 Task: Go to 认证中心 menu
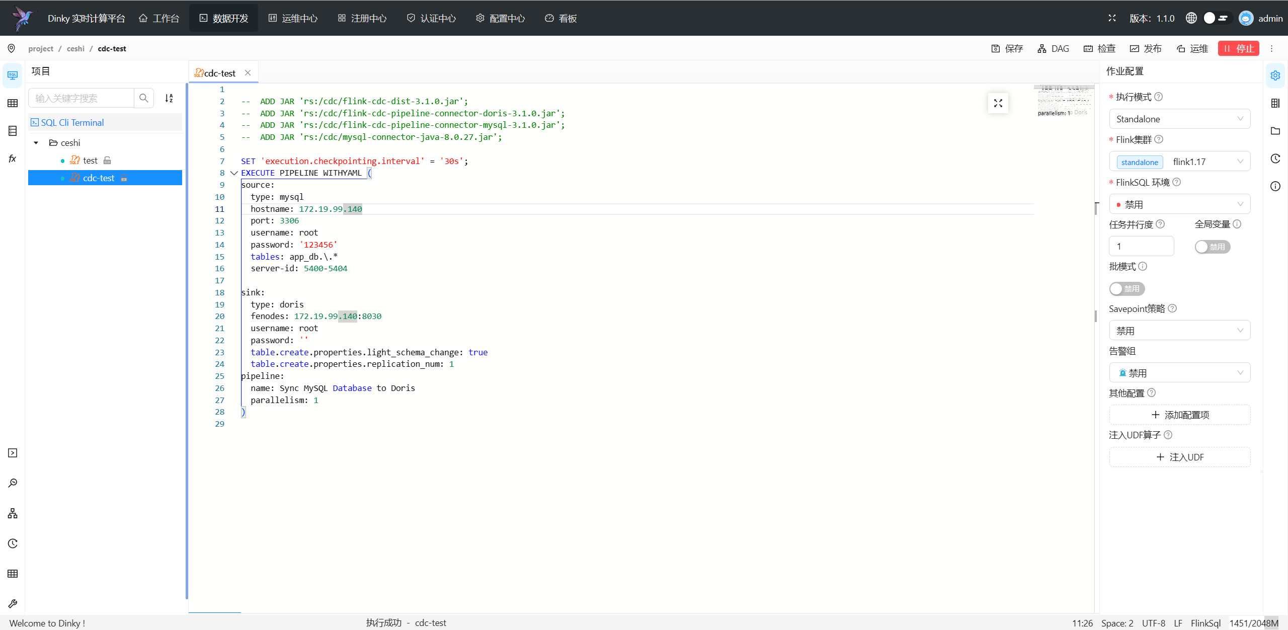pos(432,18)
